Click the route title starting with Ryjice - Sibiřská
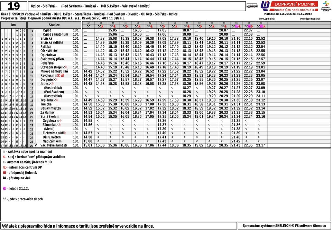This screenshot has width=332, height=230. (x=90, y=6)
